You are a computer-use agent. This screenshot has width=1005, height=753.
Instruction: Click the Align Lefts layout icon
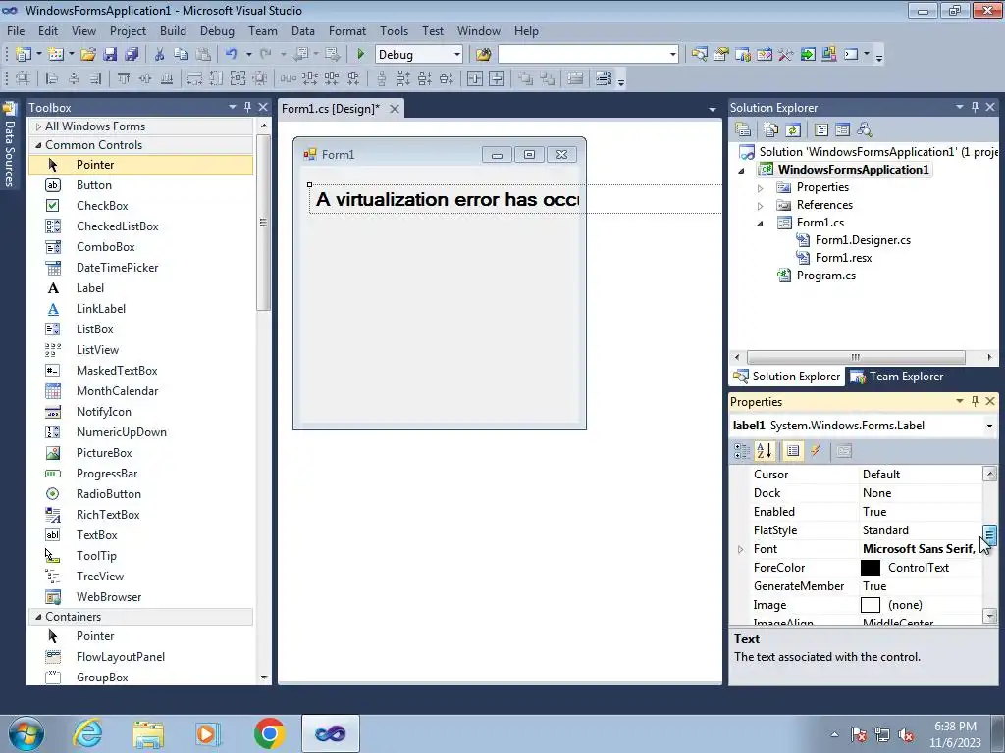pyautogui.click(x=52, y=78)
